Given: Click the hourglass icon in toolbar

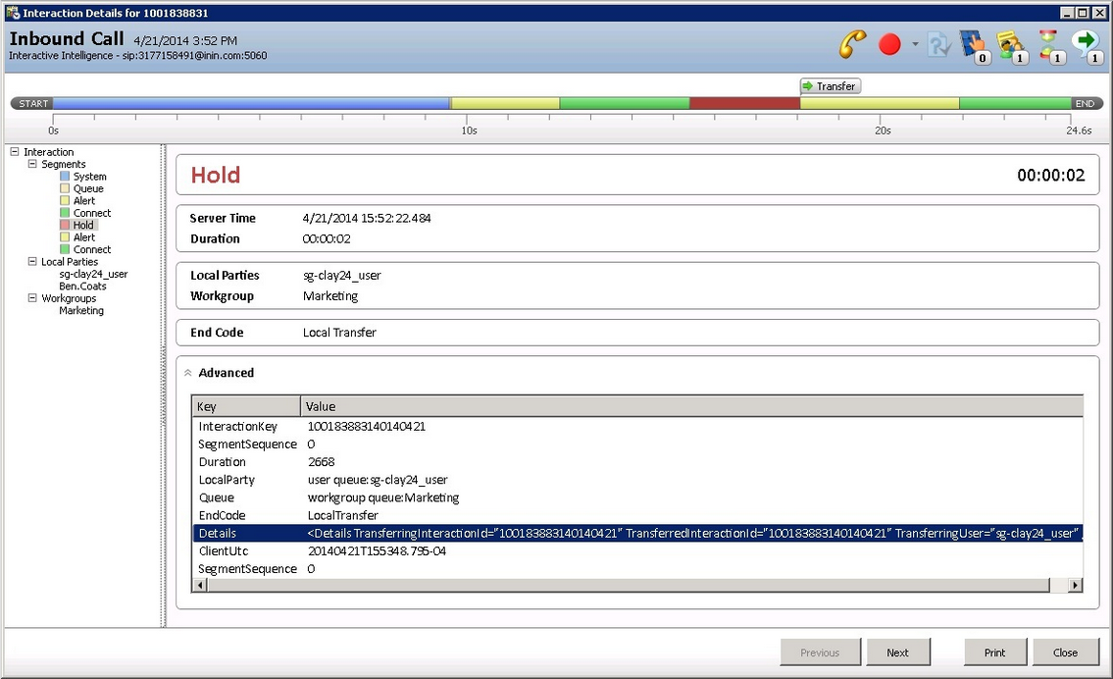Looking at the screenshot, I should [x=1048, y=44].
